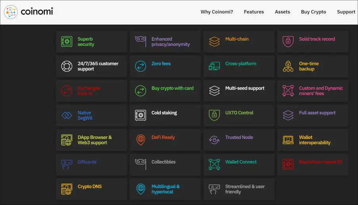Image resolution: width=358 pixels, height=205 pixels.
Task: Click the DApp Browser icon
Action: [67, 140]
